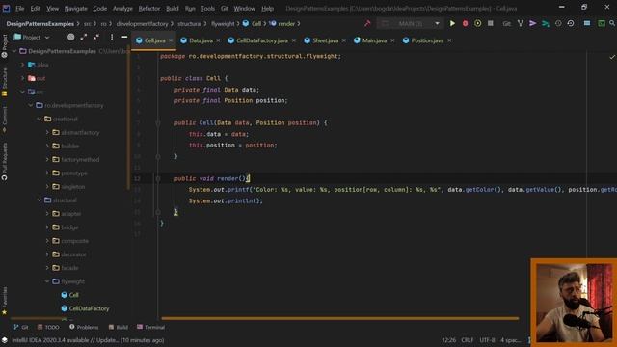
Task: Expand the factorymethod folder
Action: (x=47, y=160)
